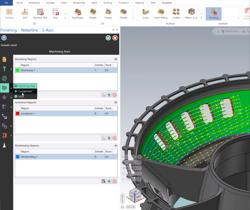Switch to the Model Prep ribbon tab
Screen dimensions: 250x210
coord(79,3)
